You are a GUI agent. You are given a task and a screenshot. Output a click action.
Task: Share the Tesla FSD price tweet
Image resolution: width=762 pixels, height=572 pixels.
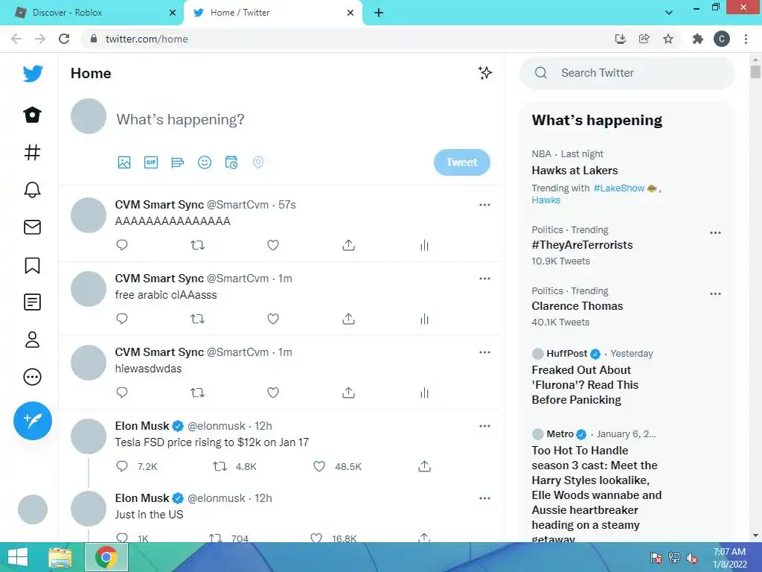pyautogui.click(x=424, y=466)
